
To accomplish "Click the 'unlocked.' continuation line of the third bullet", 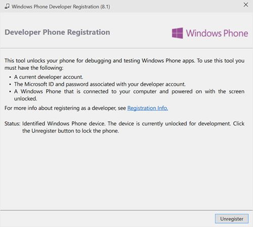I will pos(25,99).
